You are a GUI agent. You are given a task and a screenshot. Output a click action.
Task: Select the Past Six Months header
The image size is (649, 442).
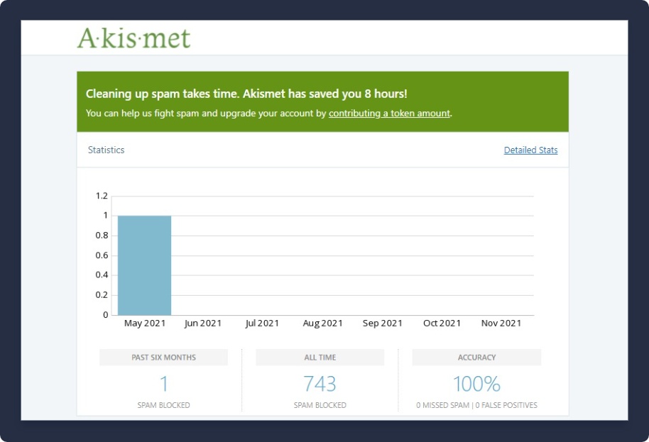163,358
